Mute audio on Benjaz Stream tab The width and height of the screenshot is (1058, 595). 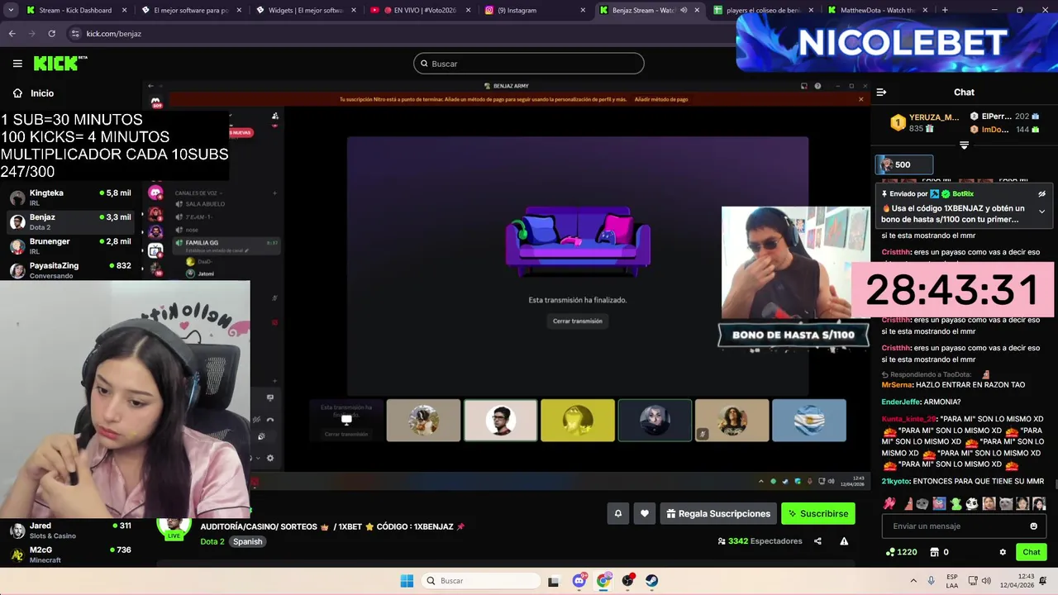(683, 10)
